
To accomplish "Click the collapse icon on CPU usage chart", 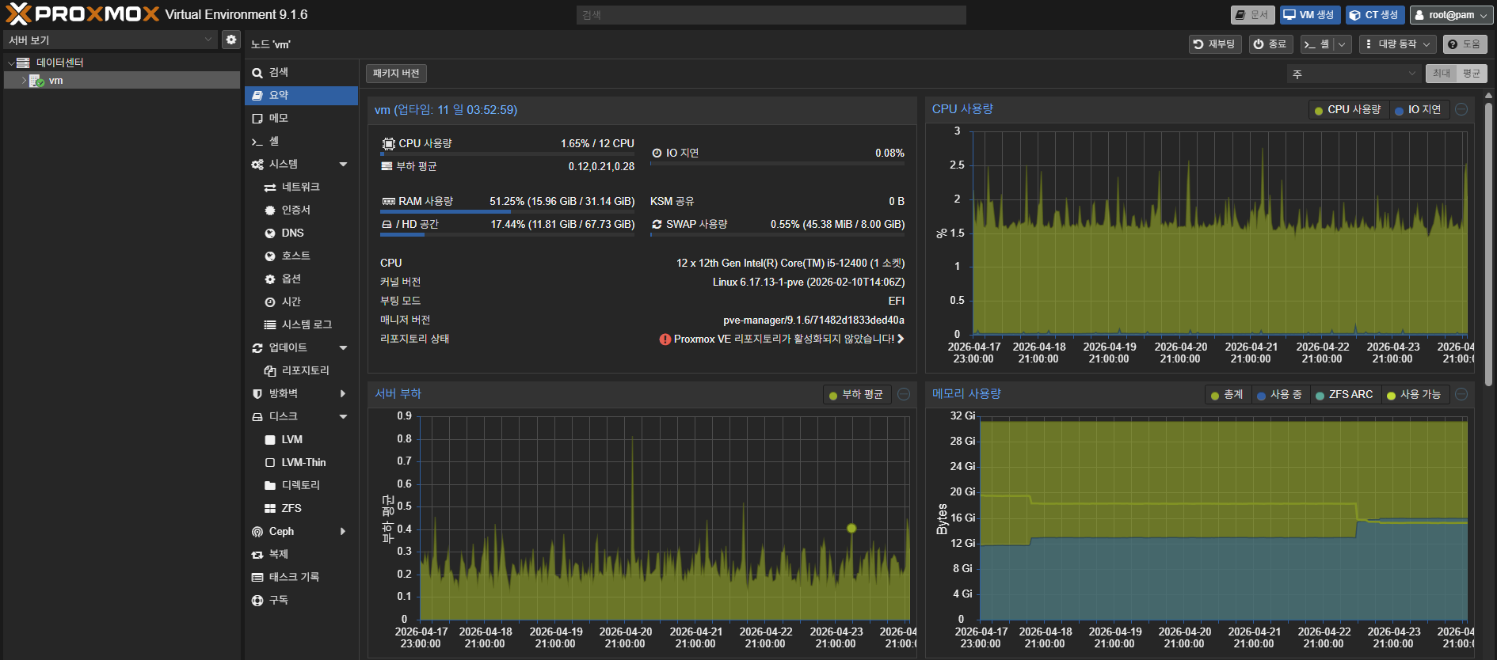I will tap(1461, 110).
